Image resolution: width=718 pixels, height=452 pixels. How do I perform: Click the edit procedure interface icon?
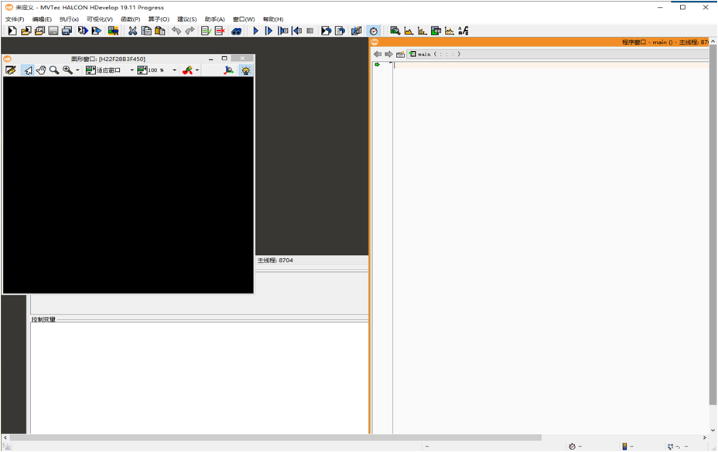tap(400, 54)
